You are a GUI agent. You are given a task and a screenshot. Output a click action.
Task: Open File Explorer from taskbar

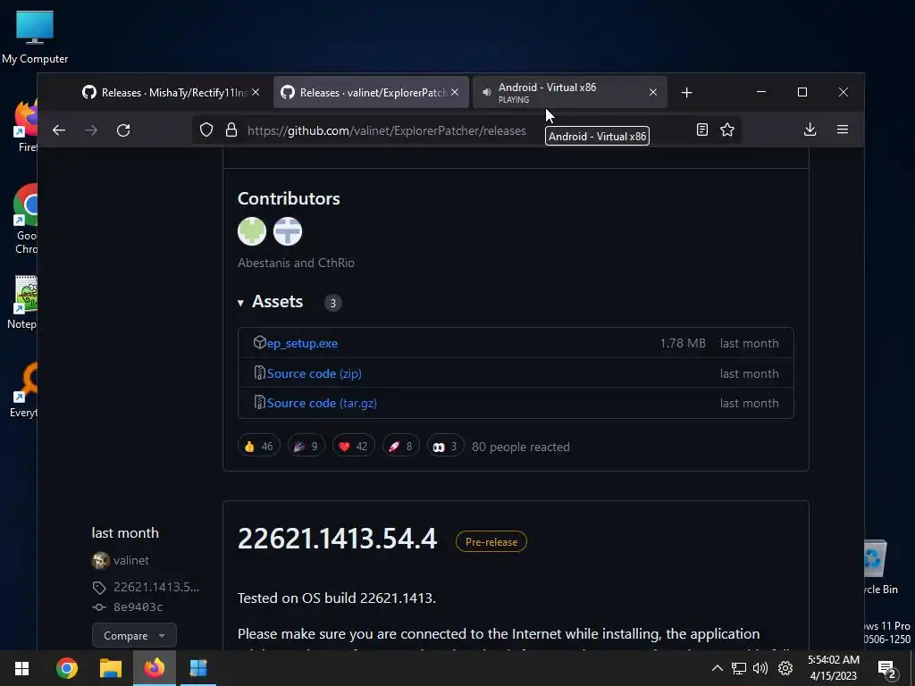110,668
